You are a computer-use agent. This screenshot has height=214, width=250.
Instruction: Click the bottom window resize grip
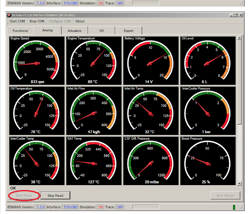[x=241, y=208]
